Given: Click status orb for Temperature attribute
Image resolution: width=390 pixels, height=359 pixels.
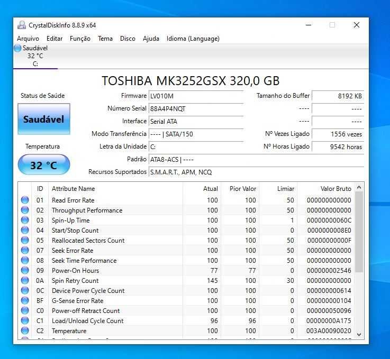Looking at the screenshot, I should pos(25,330).
